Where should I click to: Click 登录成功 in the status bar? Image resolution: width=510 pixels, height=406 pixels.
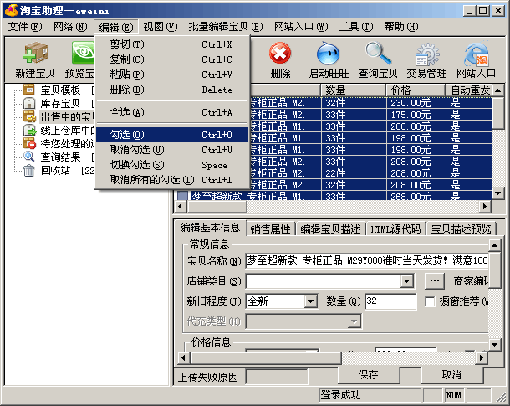(341, 395)
